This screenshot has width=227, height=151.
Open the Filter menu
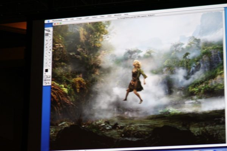(x=102, y=16)
